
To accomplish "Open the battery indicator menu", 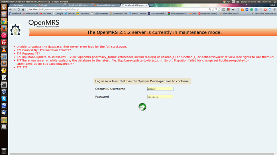I will (x=248, y=2).
